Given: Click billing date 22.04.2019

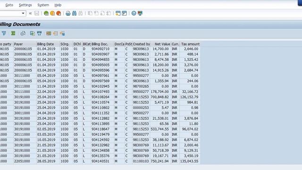Looking at the screenshot, I should click(x=46, y=92).
